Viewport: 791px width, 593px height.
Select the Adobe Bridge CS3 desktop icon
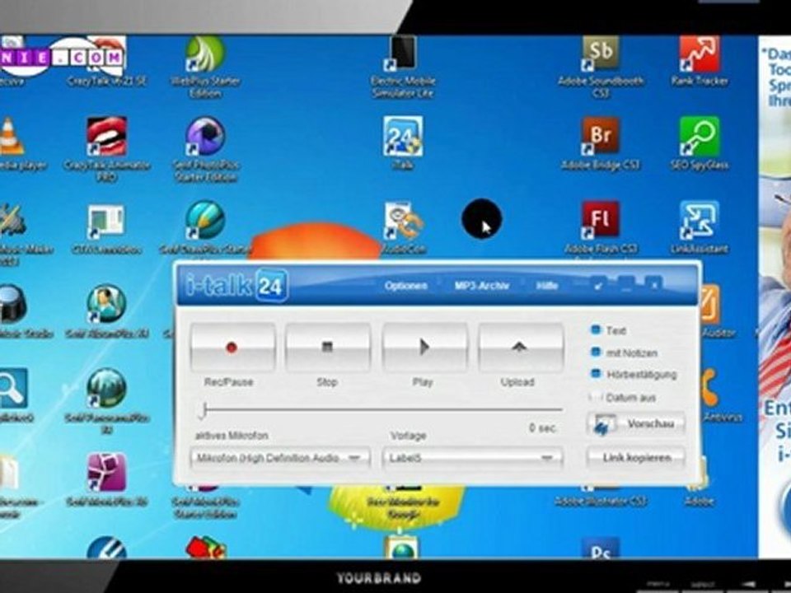click(601, 144)
